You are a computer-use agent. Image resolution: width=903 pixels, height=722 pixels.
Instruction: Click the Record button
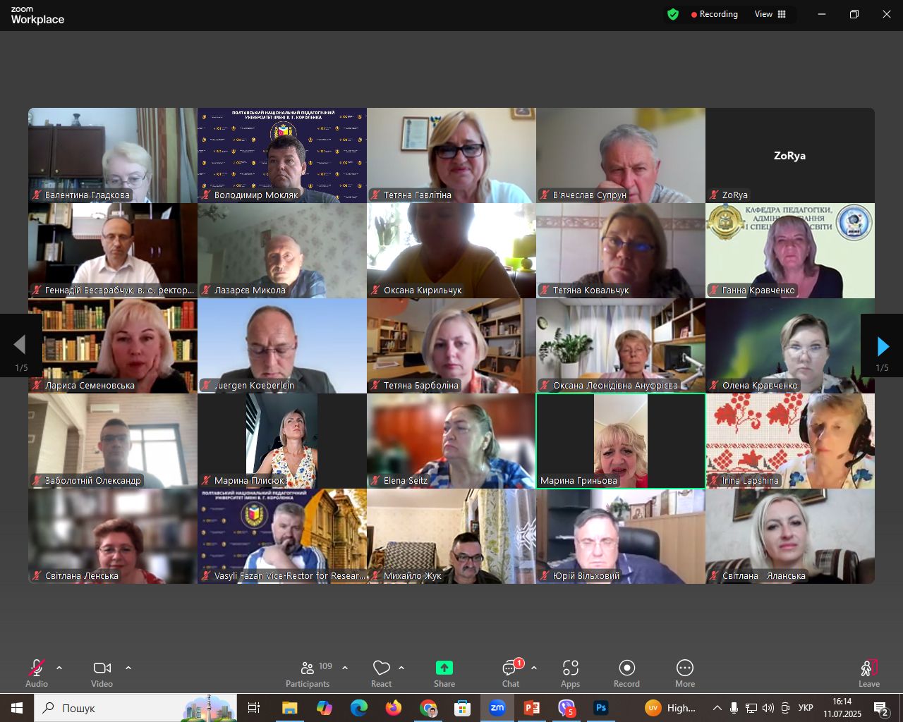pos(626,673)
